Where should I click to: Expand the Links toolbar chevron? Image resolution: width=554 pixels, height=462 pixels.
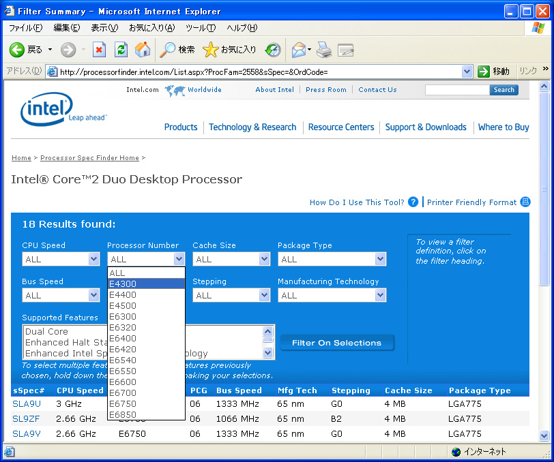pyautogui.click(x=546, y=69)
